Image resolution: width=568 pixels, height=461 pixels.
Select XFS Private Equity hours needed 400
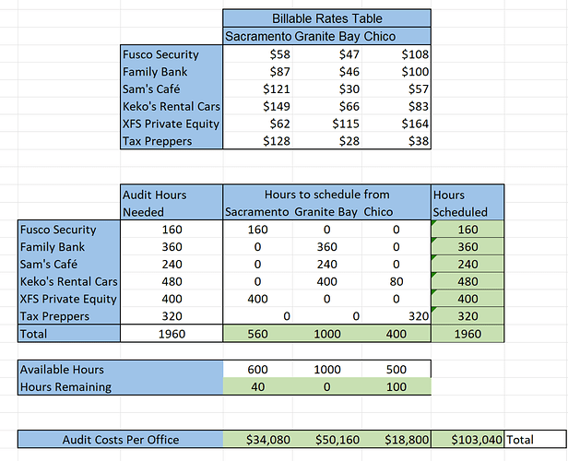(x=172, y=299)
